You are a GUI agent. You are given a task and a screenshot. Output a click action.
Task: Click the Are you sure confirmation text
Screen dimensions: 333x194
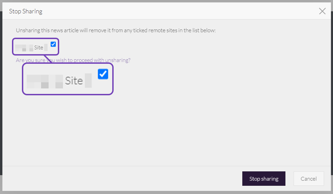coord(73,60)
